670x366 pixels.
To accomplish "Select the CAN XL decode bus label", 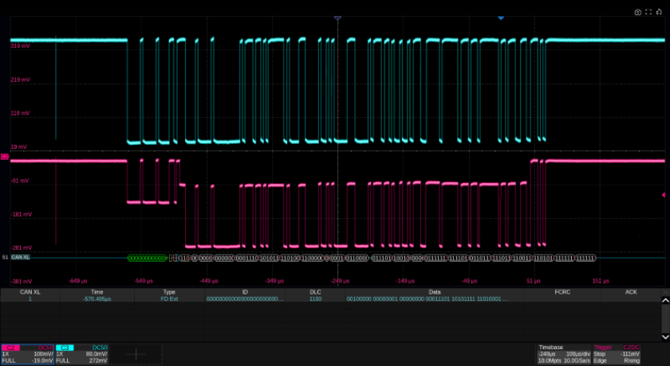I will pos(21,258).
